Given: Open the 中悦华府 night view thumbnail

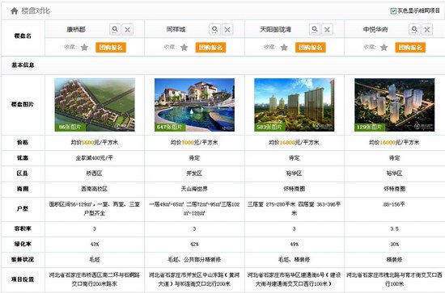Looking at the screenshot, I should [x=395, y=105].
